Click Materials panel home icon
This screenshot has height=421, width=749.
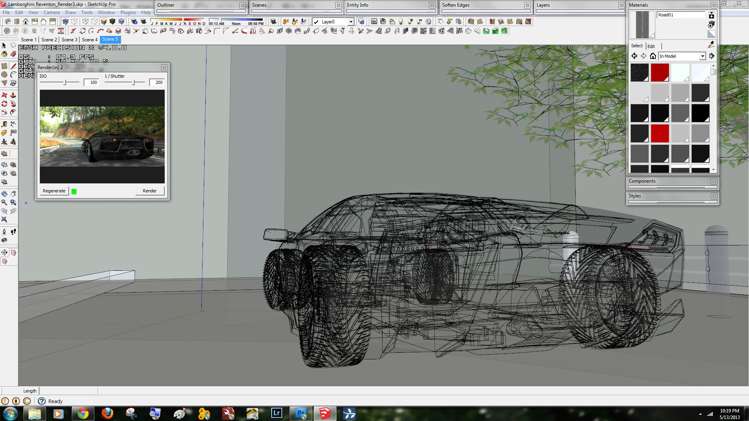[x=653, y=56]
